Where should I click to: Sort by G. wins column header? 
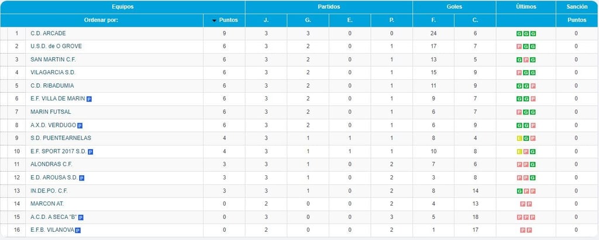tap(308, 20)
